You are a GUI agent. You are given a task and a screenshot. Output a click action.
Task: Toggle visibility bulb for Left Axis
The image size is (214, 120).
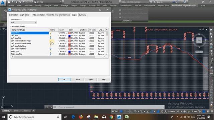click(50, 36)
